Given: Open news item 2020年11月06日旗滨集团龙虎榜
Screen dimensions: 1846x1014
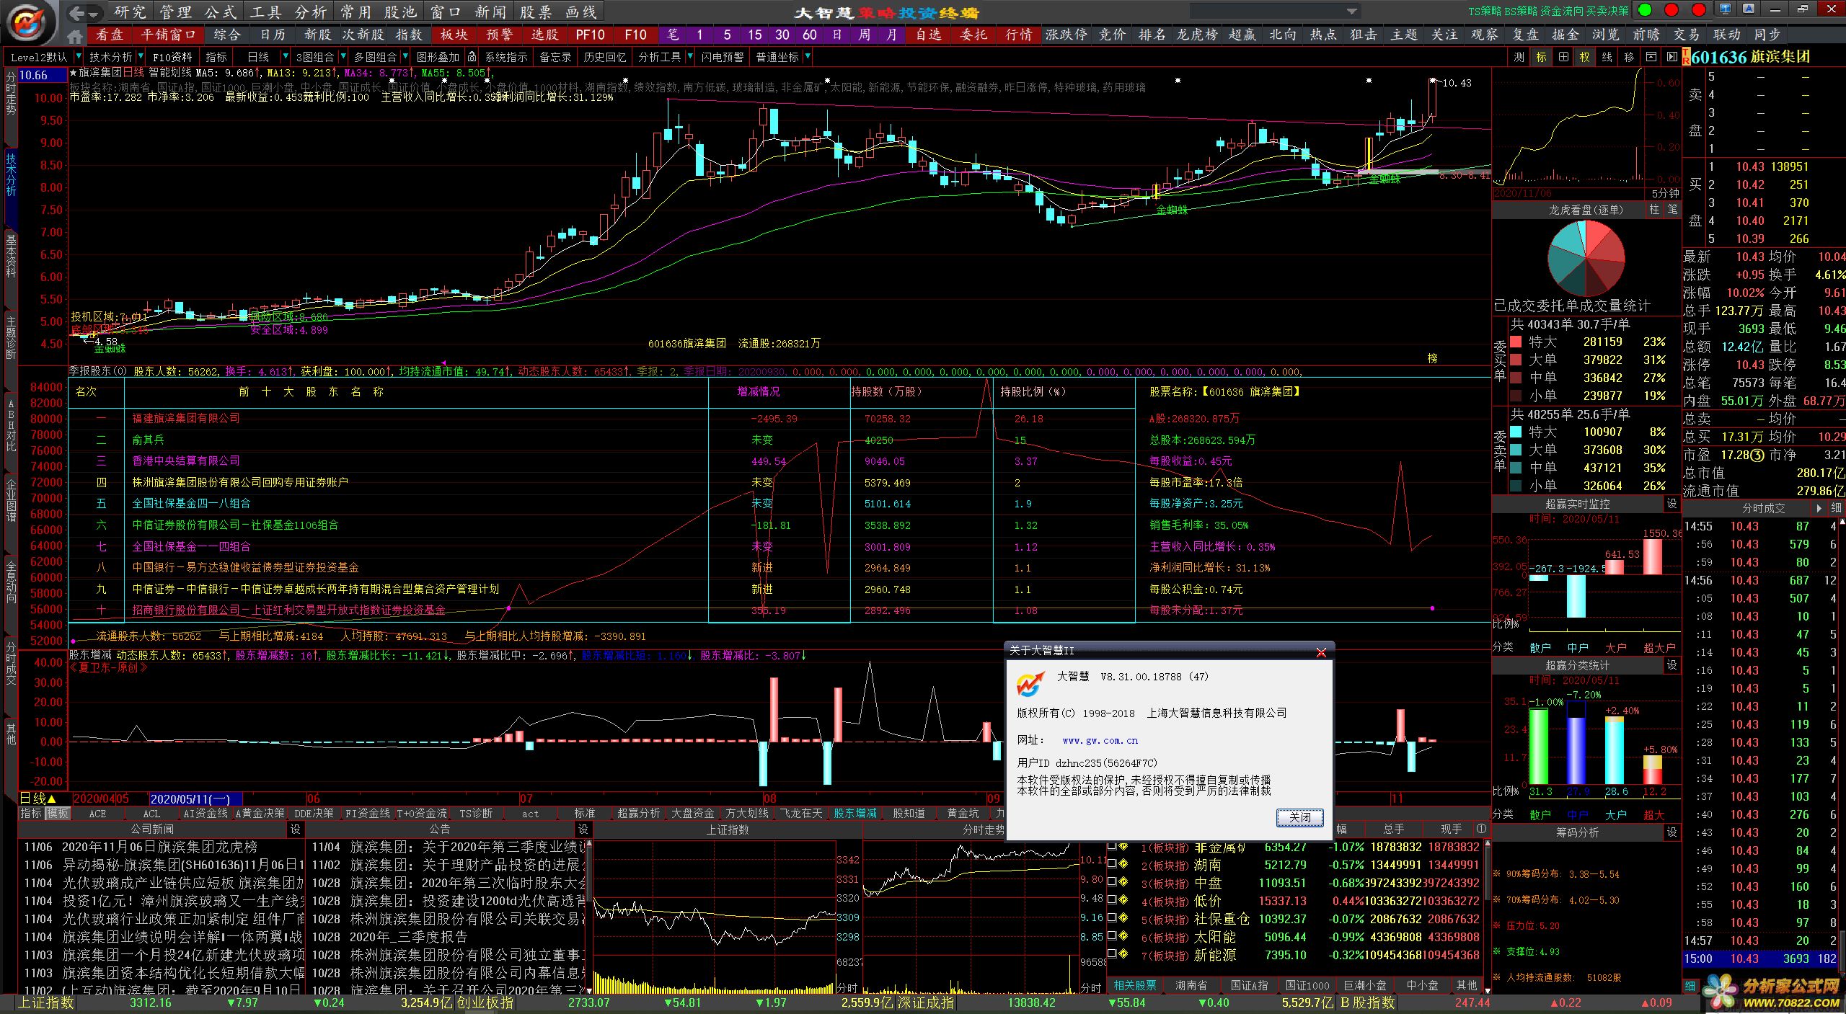Looking at the screenshot, I should pos(159,848).
